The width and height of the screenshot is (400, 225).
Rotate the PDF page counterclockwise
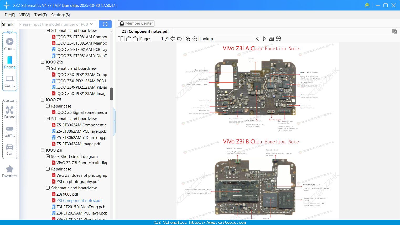tap(128, 39)
